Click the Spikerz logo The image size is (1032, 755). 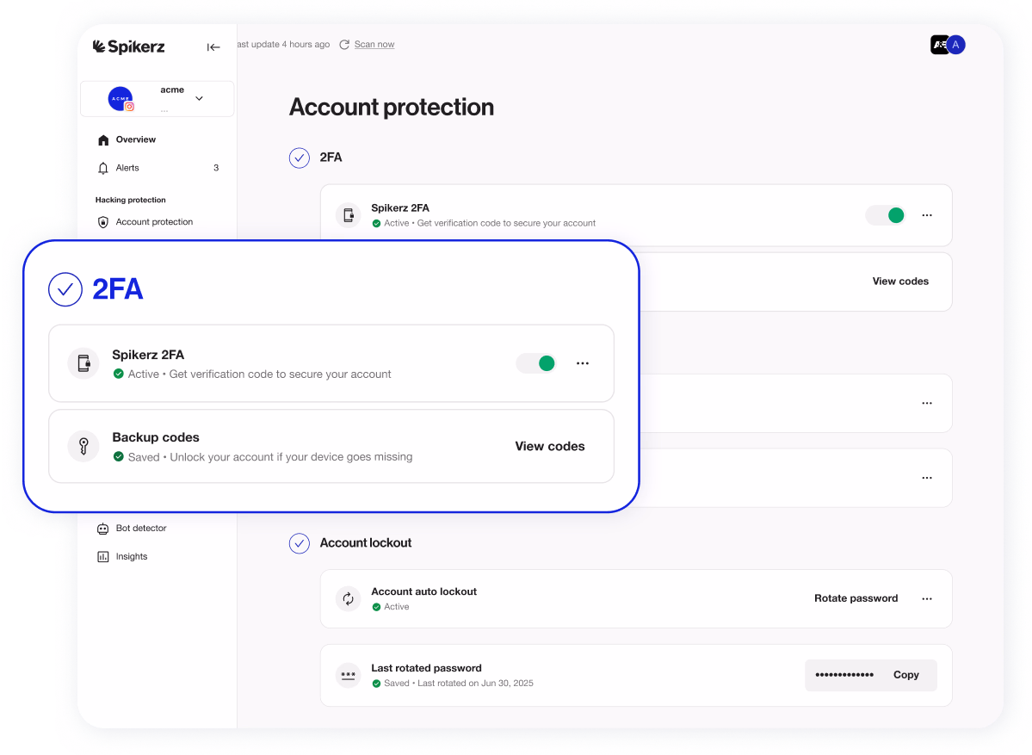(x=128, y=46)
